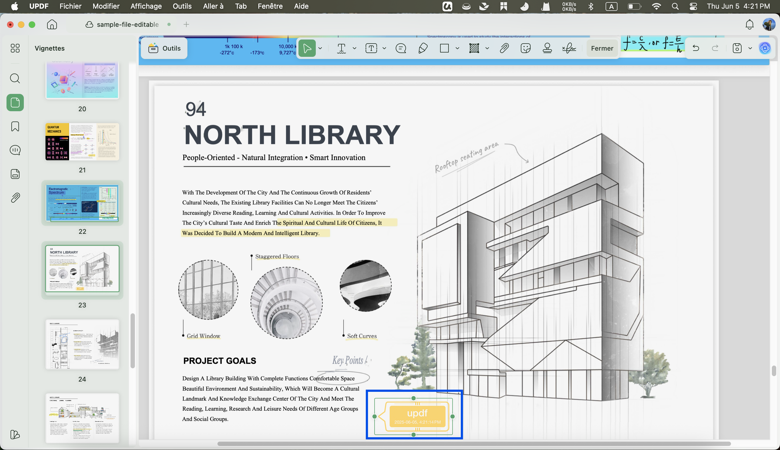Screen dimensions: 780x450
Task: Expand the save options dropdown arrow
Action: click(x=750, y=48)
